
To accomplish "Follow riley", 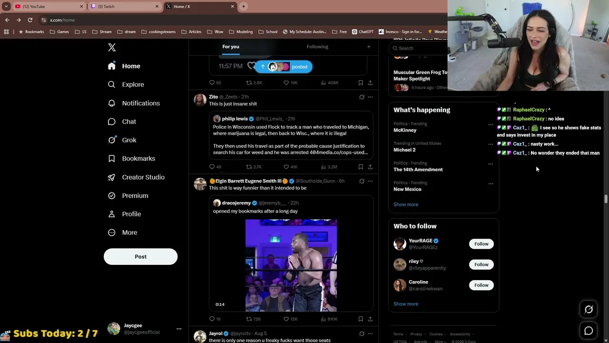I will pos(481,264).
